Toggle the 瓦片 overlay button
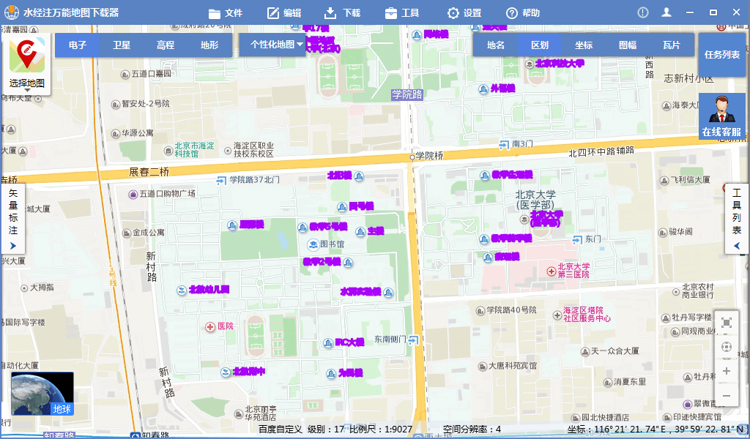The width and height of the screenshot is (750, 439). tap(672, 45)
